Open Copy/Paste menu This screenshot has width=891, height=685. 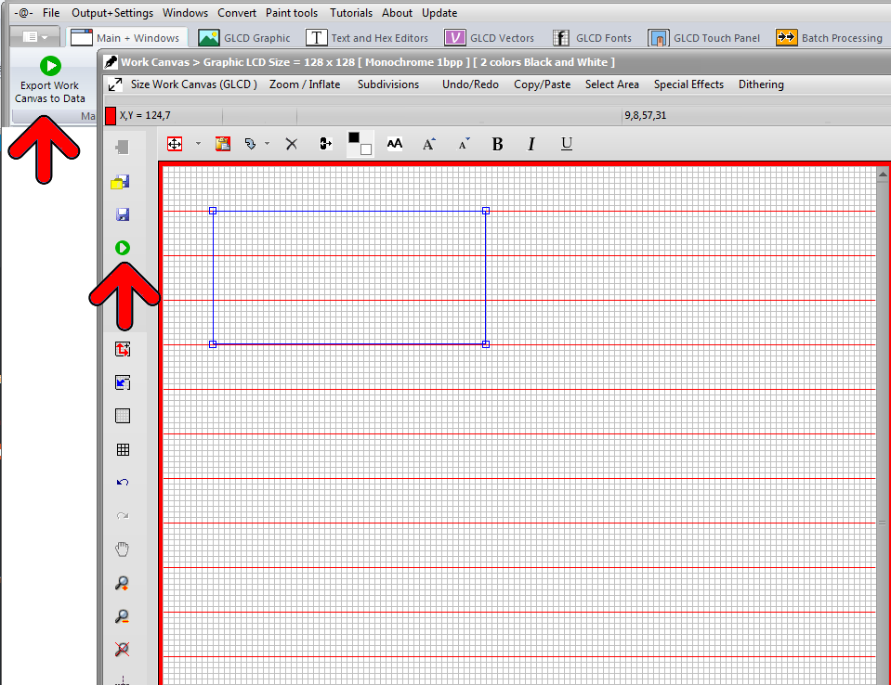(x=542, y=84)
